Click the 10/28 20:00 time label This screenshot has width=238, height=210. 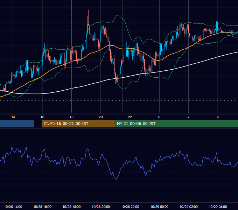click(x=101, y=206)
